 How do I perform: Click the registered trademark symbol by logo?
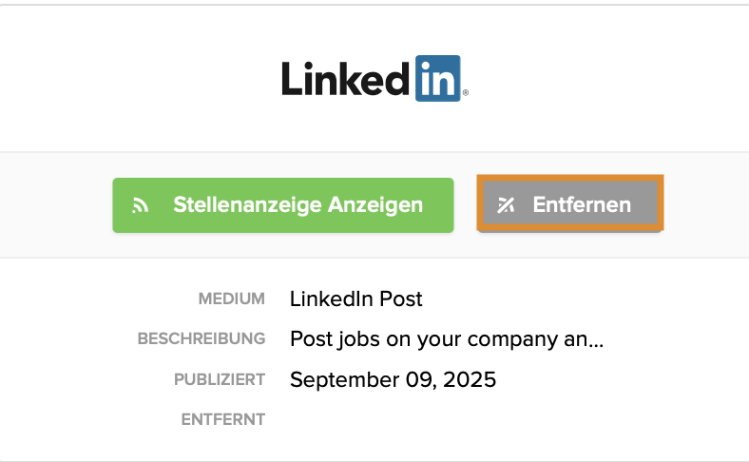[466, 94]
